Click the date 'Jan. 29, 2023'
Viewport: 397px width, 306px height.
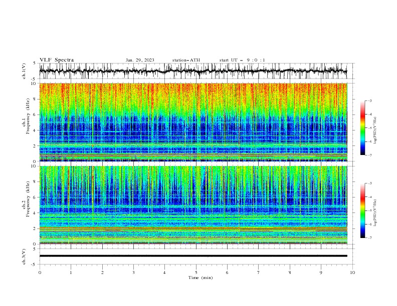point(140,60)
